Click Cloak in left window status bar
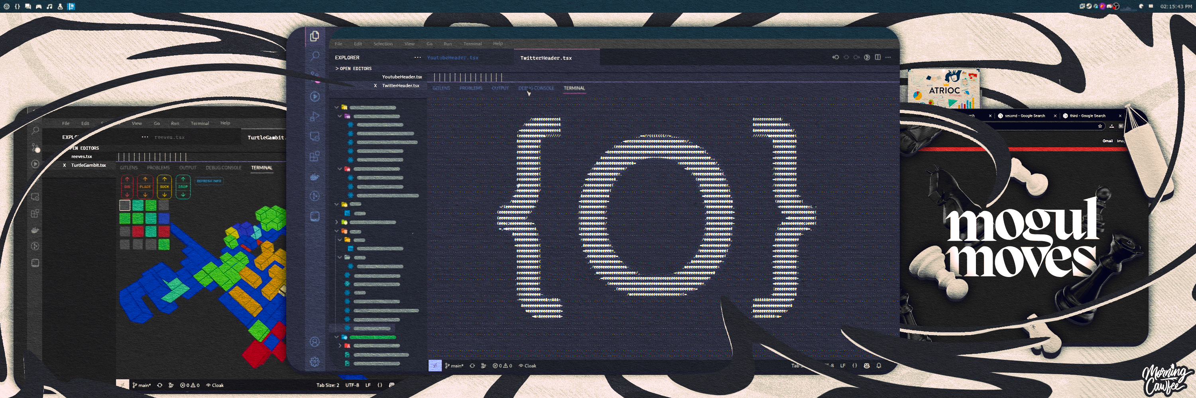Image resolution: width=1196 pixels, height=398 pixels. pos(215,385)
